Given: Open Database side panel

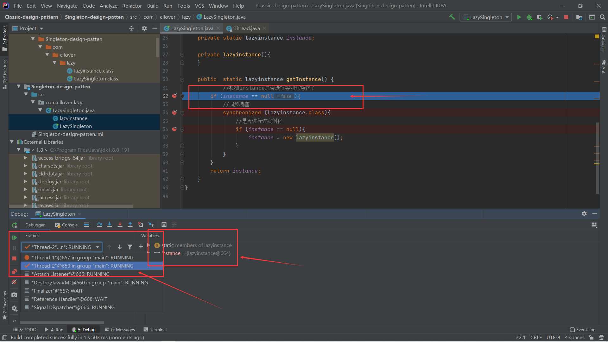Looking at the screenshot, I should coord(604,39).
